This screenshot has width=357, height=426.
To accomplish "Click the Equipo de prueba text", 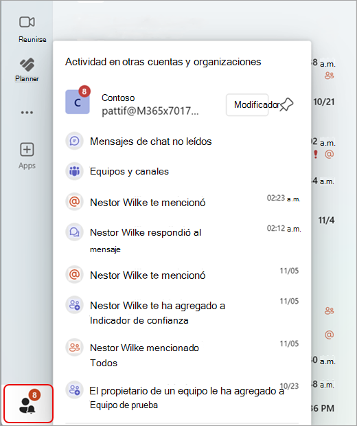I will (124, 405).
